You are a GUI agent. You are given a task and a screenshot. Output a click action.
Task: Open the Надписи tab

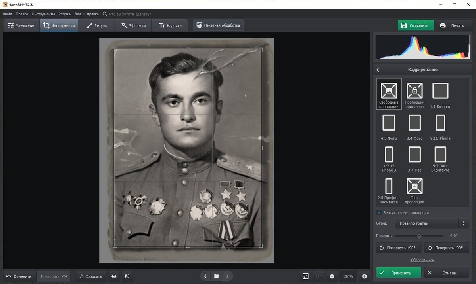170,25
